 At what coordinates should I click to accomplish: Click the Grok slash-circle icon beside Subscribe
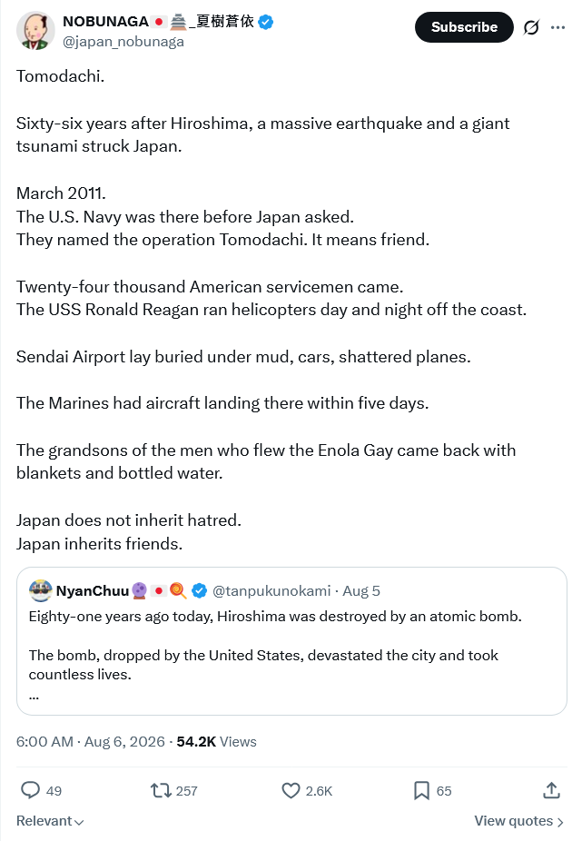(531, 27)
